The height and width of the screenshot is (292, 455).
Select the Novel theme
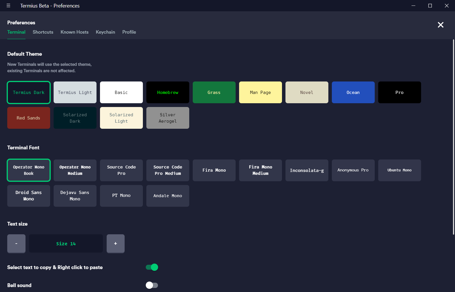point(307,93)
